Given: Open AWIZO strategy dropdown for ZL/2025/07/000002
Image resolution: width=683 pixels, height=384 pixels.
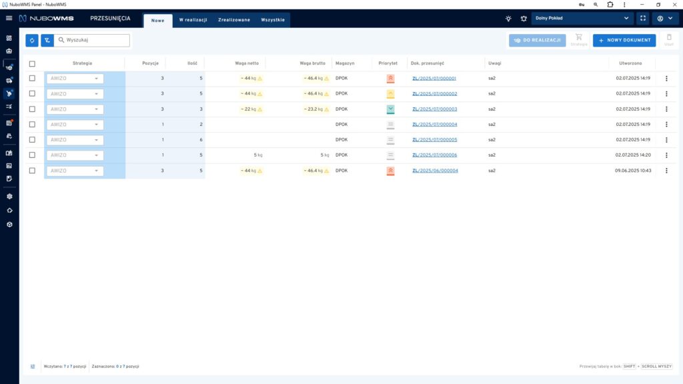Looking at the screenshot, I should (75, 94).
